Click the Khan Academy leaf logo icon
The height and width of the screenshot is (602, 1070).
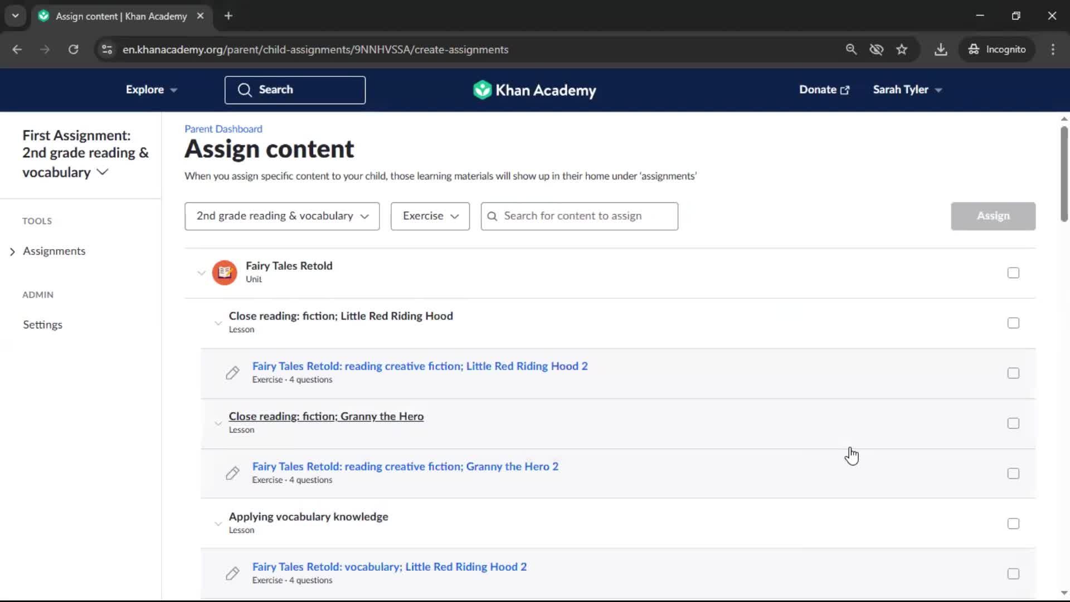tap(482, 90)
